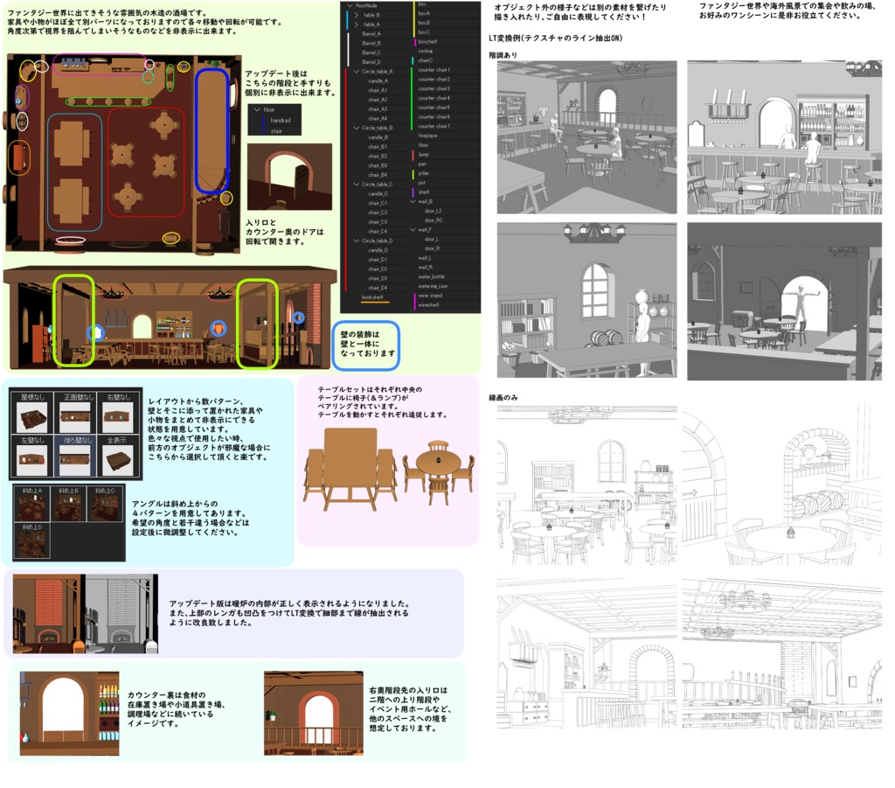895x788 pixels.
Task: Select the bookshelf node in the outliner
Action: (x=372, y=298)
